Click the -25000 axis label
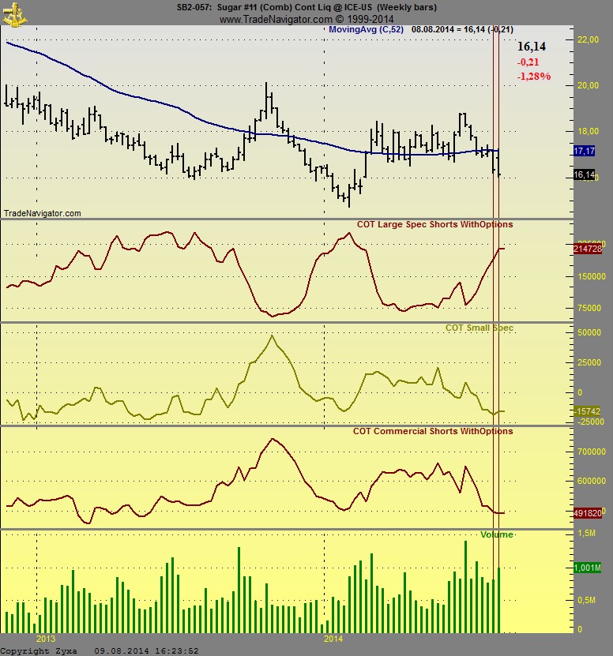613x656 pixels. pos(589,422)
